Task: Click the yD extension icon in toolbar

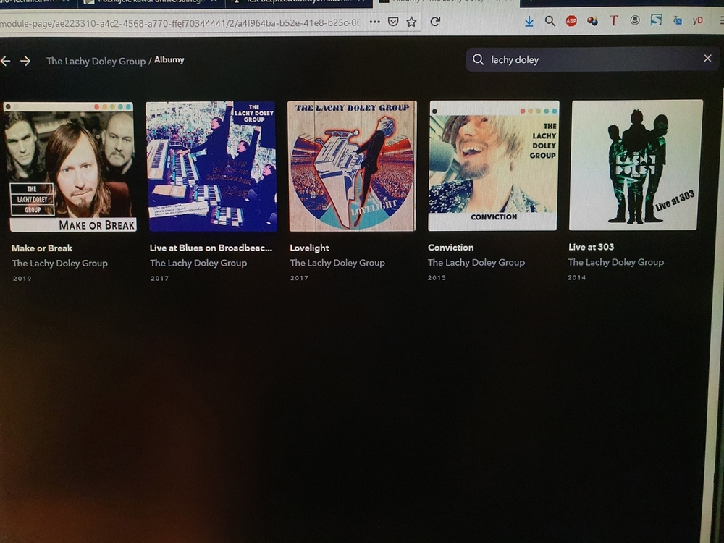Action: tap(698, 20)
